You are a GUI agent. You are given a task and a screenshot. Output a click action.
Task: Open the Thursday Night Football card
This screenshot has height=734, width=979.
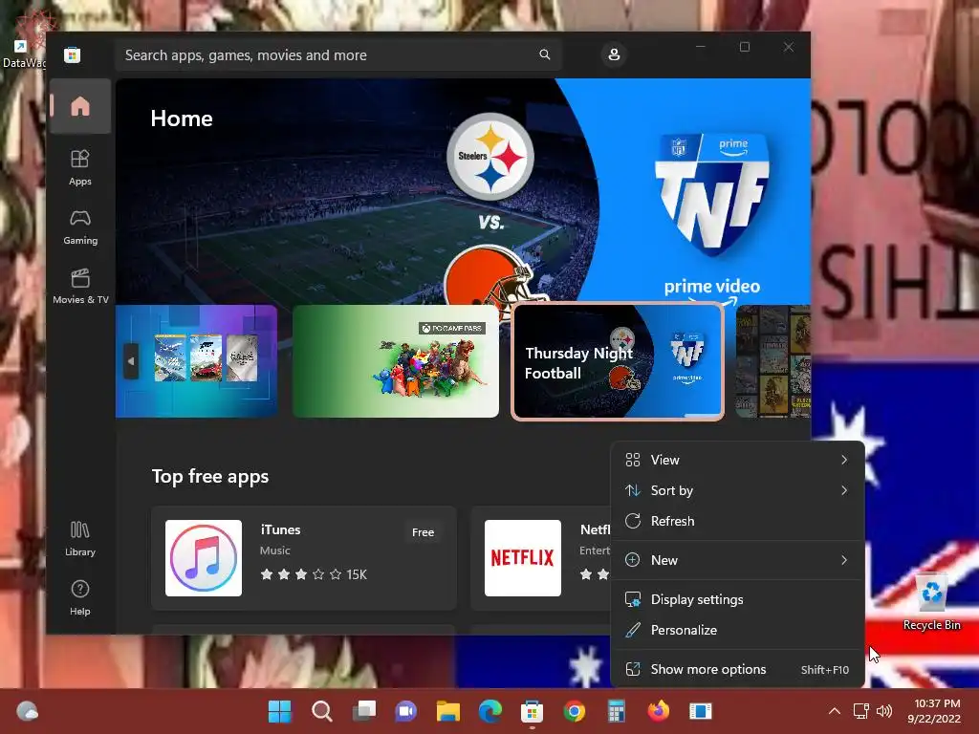[618, 361]
